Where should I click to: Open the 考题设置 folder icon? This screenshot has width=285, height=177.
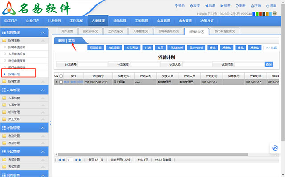(4, 160)
